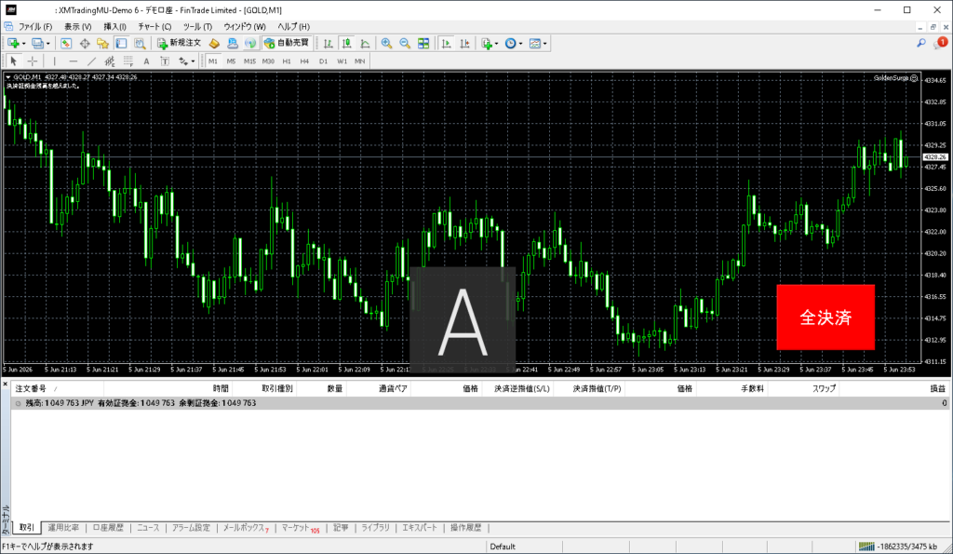Image resolution: width=953 pixels, height=554 pixels.
Task: Switch timeframe to H1
Action: (x=287, y=61)
